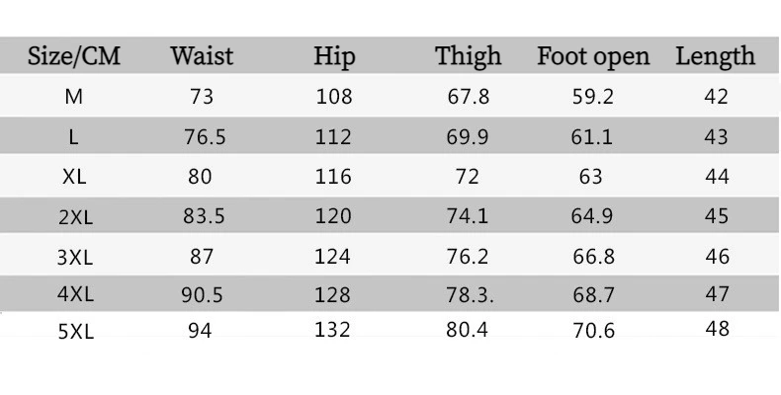Select the Thigh column header
Viewport: 781px width, 395px height.
coord(468,56)
